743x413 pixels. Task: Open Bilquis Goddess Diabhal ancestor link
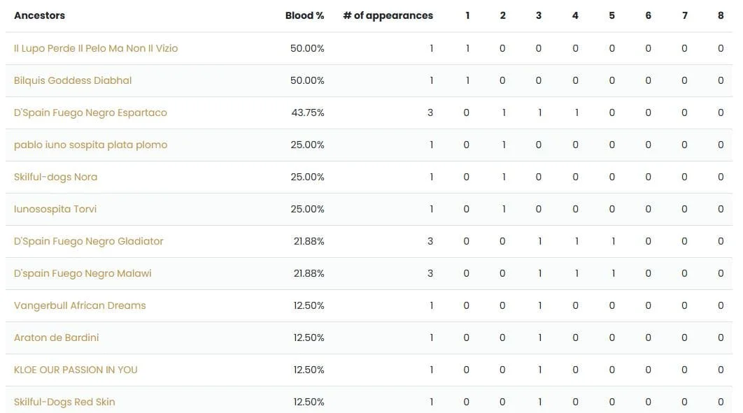73,80
